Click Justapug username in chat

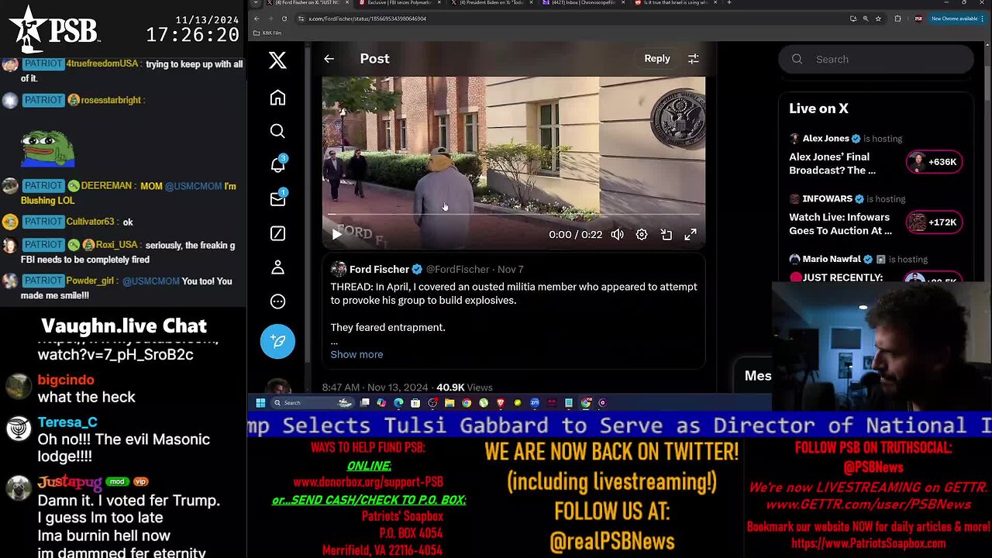[70, 482]
